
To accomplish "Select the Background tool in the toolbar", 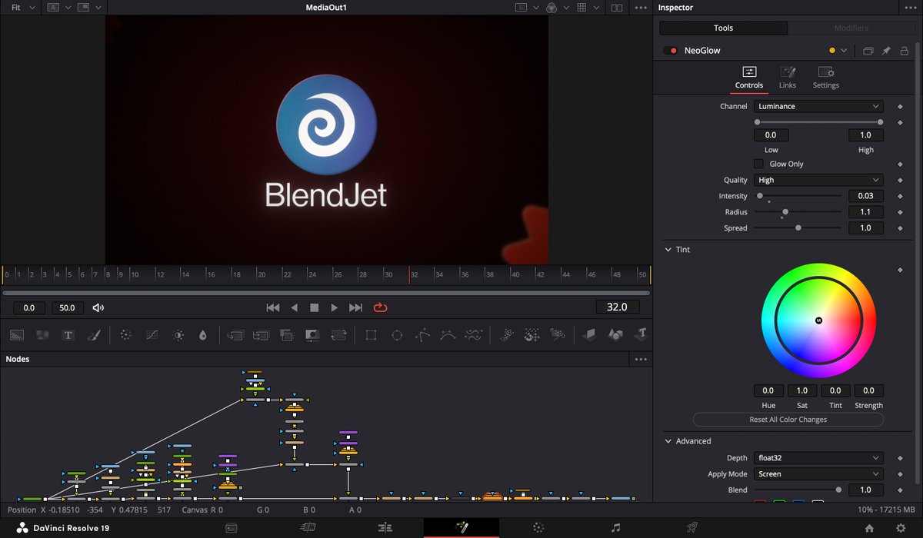I will point(17,335).
